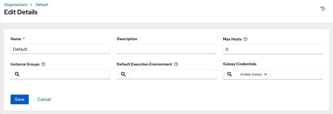Search for a Default Execution Environment

coord(123,74)
